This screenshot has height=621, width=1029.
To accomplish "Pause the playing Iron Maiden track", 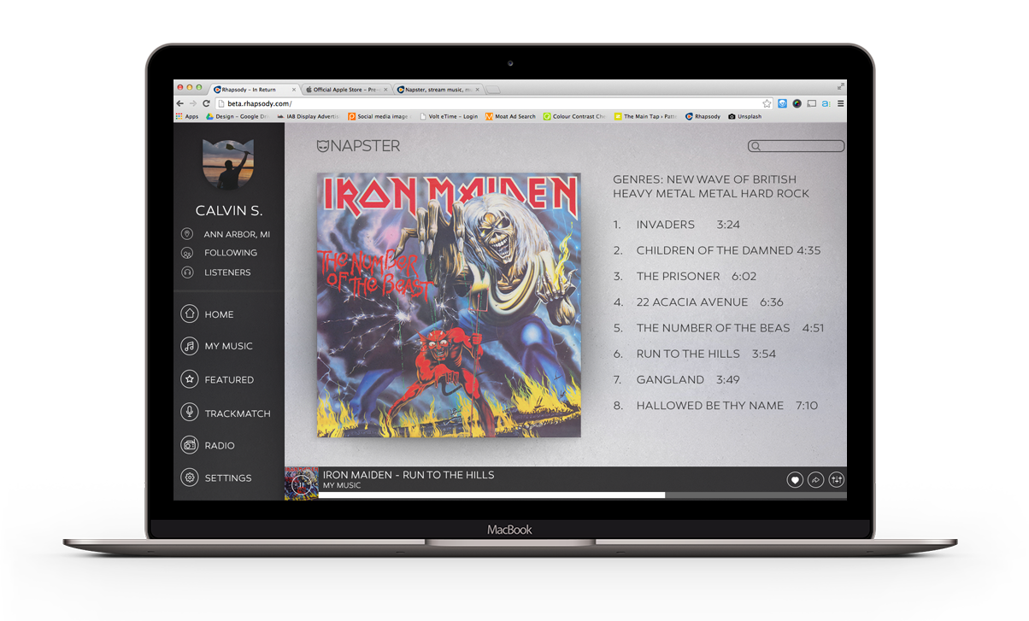I will (x=301, y=483).
